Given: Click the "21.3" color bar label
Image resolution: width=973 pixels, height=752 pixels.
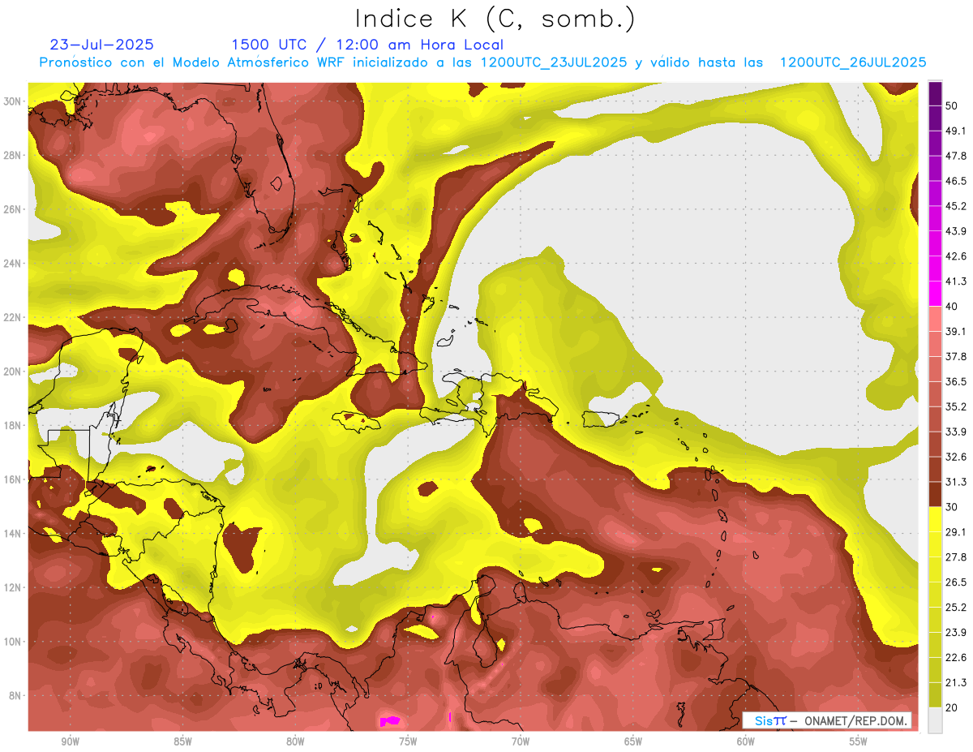Looking at the screenshot, I should click(956, 682).
